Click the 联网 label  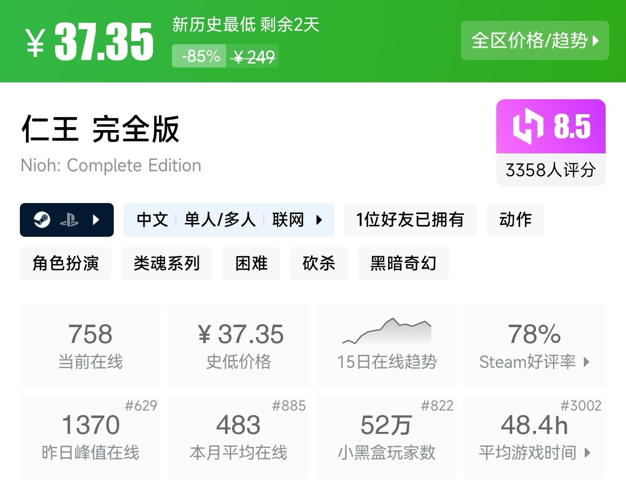pyautogui.click(x=288, y=219)
